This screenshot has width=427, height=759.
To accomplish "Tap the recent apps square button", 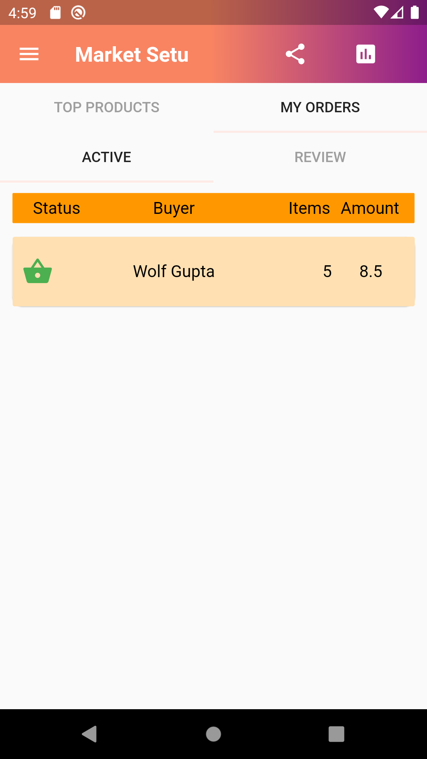I will [336, 734].
